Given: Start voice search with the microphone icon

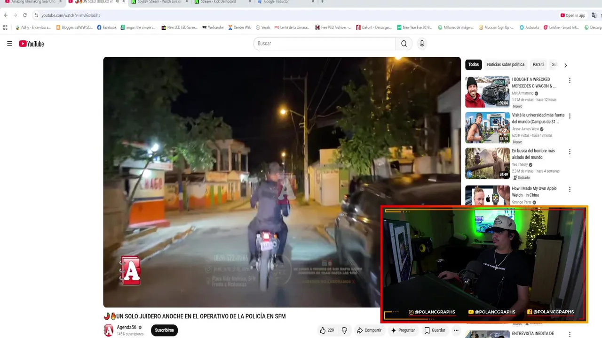Looking at the screenshot, I should pyautogui.click(x=422, y=44).
